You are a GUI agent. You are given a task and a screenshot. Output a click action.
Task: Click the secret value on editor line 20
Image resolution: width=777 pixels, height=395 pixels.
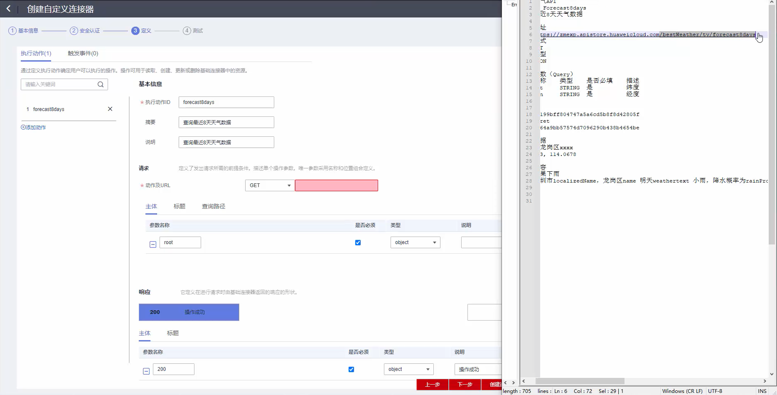pyautogui.click(x=590, y=128)
